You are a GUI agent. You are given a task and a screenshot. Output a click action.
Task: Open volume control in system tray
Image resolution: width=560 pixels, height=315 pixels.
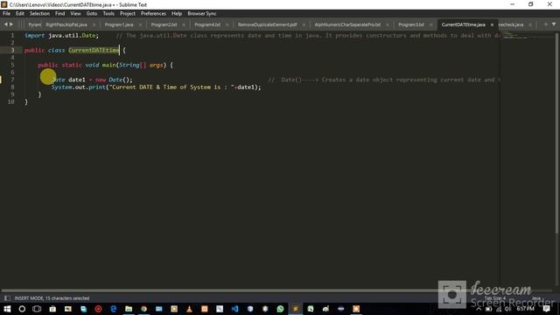tap(507, 309)
